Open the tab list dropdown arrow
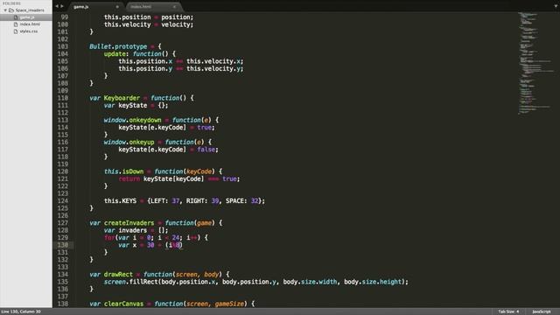 556,6
